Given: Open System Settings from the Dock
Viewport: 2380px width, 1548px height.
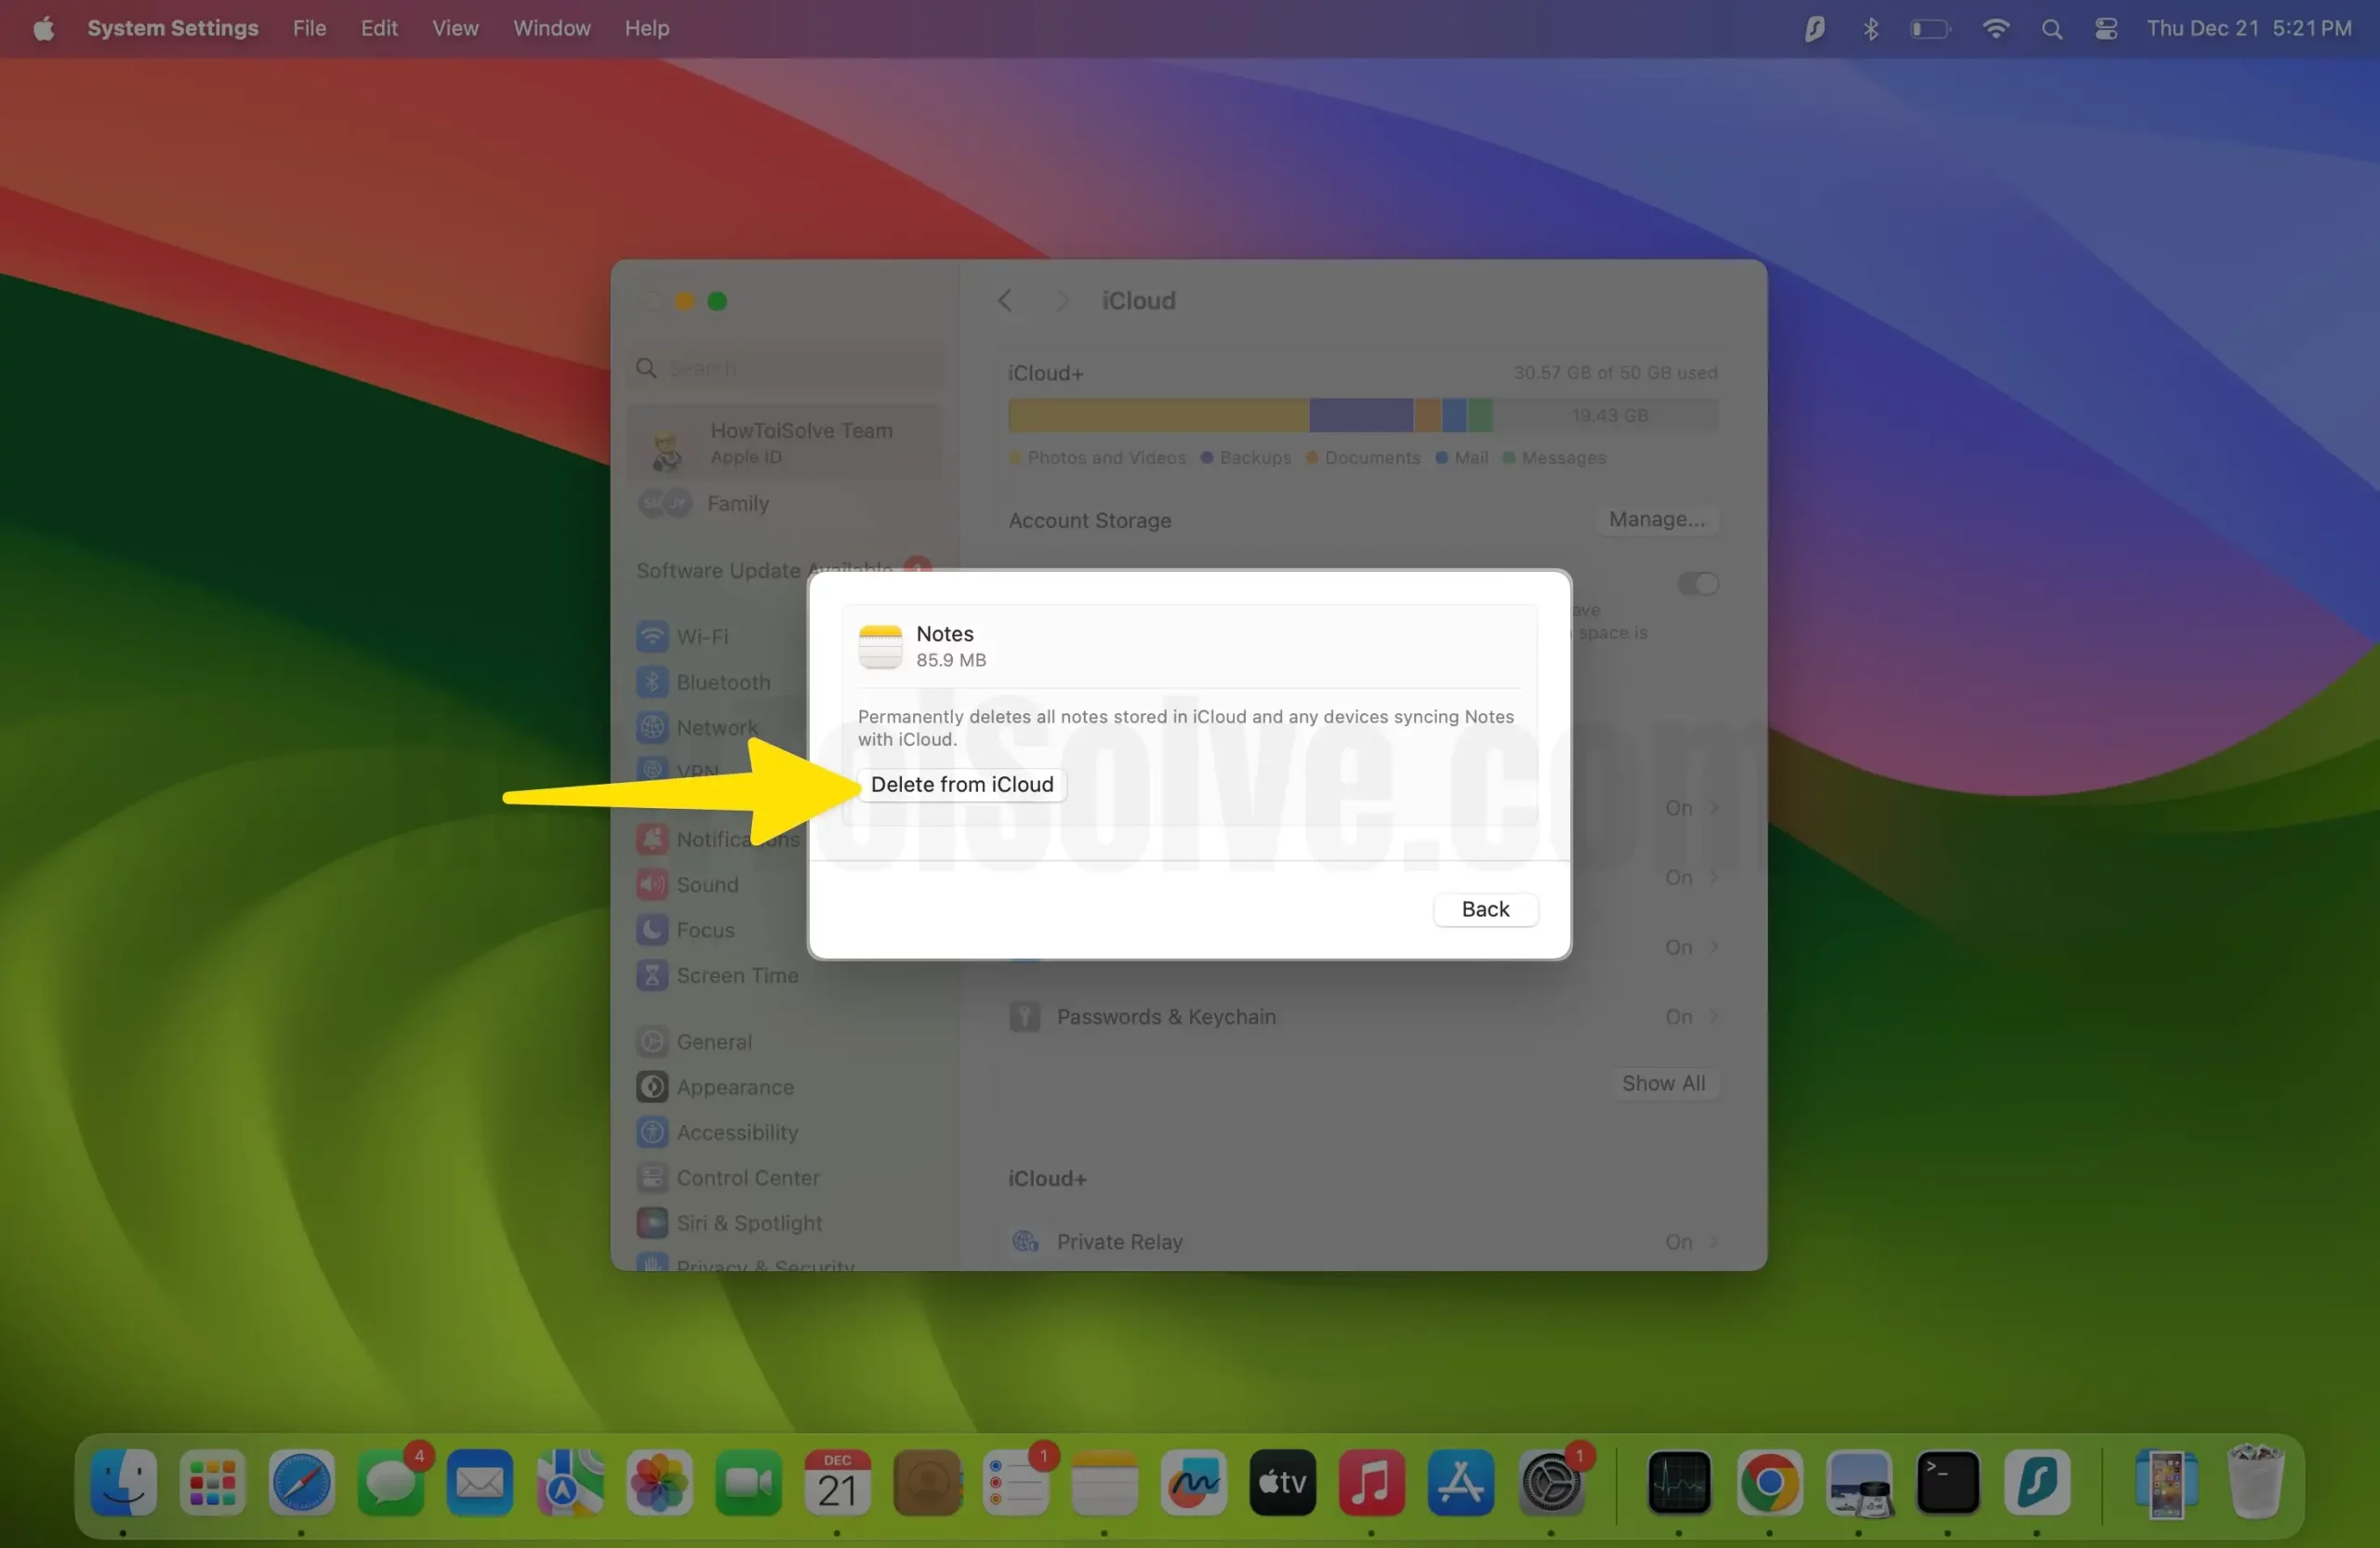Looking at the screenshot, I should pos(1551,1482).
